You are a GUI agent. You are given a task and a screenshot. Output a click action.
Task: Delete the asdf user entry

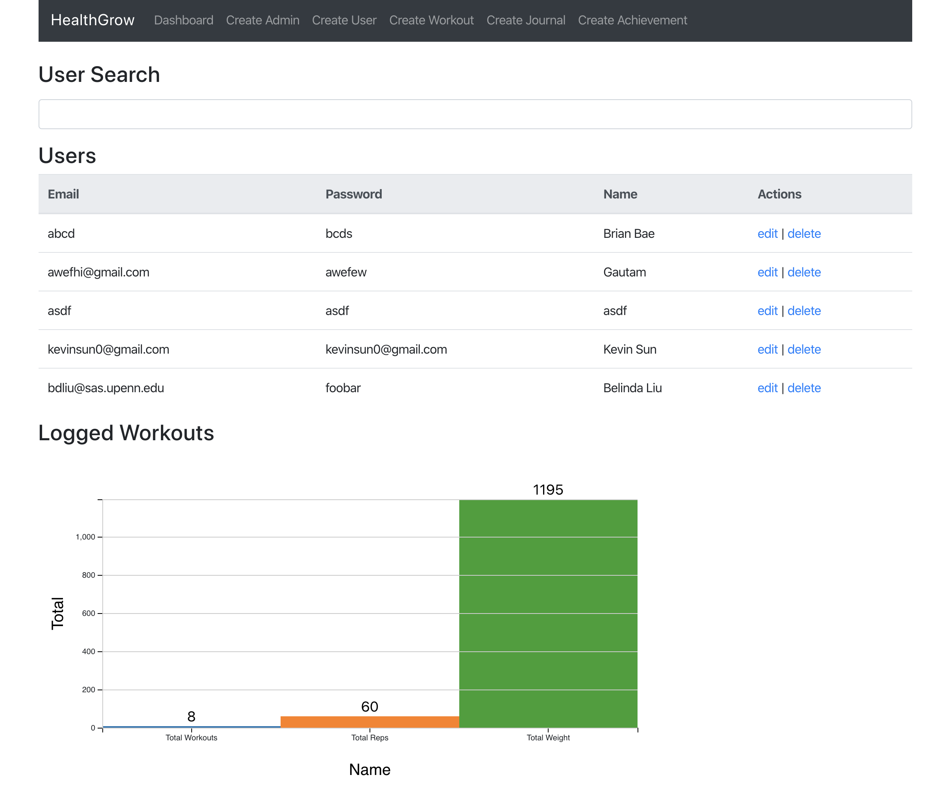804,311
